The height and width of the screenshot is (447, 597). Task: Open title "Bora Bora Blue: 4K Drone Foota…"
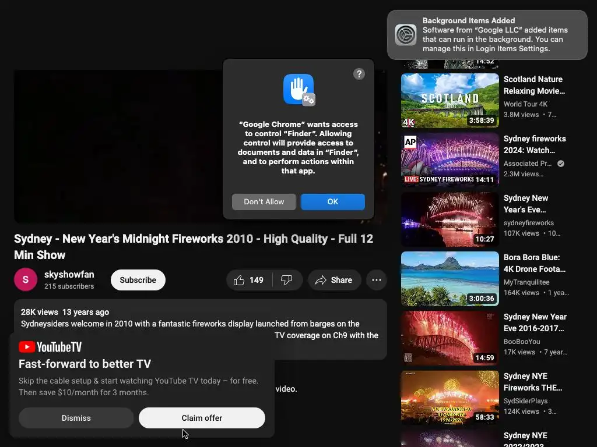(x=535, y=263)
